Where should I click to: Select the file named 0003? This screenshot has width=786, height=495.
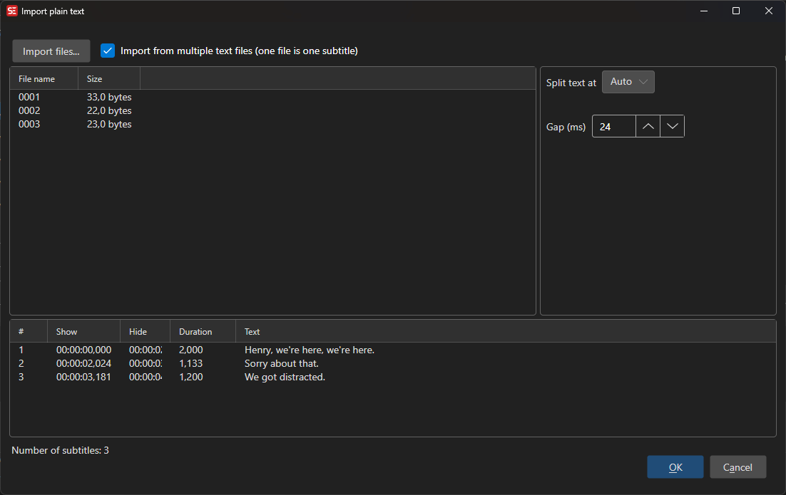29,124
